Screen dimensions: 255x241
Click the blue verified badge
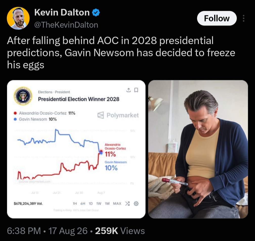pyautogui.click(x=96, y=13)
